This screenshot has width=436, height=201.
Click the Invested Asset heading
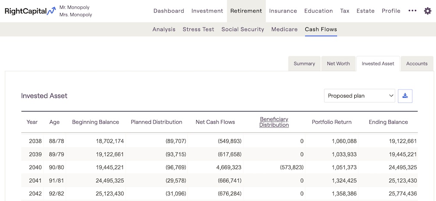click(44, 96)
